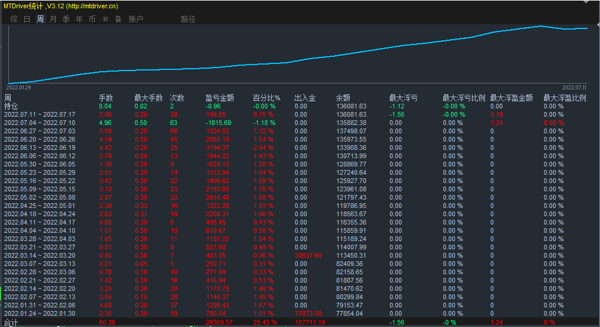Image resolution: width=600 pixels, height=327 pixels.
Task: Select the 年 yearly statistics tab
Action: click(x=79, y=19)
